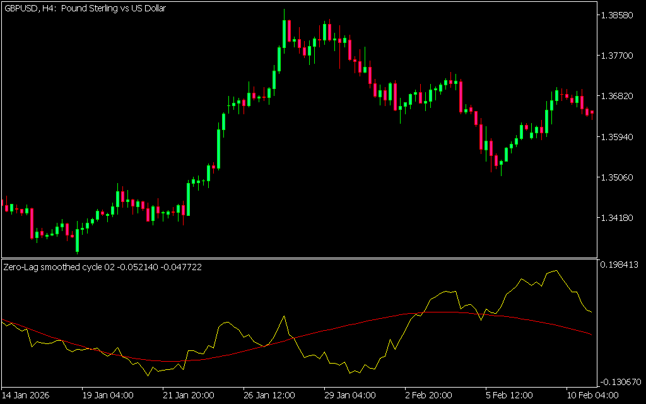Click the 1.38580 price axis label
This screenshot has height=404, width=646.
618,15
